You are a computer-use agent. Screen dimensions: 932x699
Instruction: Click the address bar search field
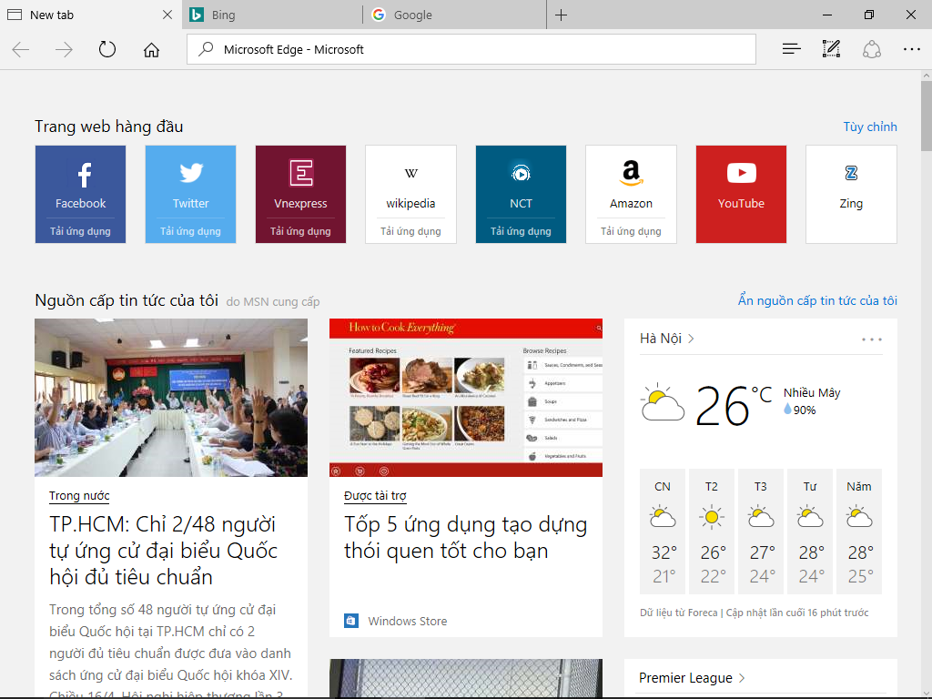pyautogui.click(x=471, y=49)
